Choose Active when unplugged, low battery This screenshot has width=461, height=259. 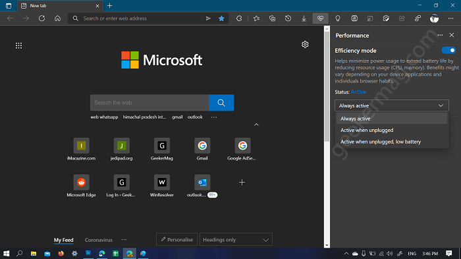click(392, 142)
